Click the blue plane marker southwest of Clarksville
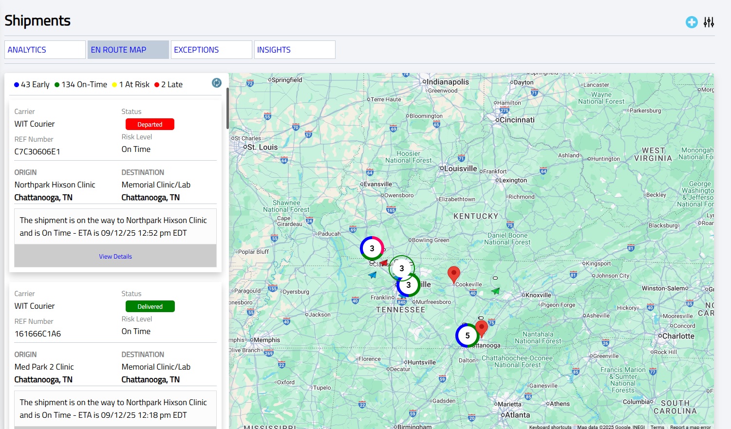Screen dimensions: 731x429 click(373, 275)
